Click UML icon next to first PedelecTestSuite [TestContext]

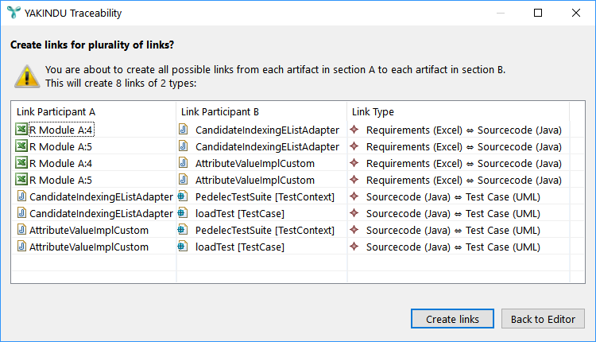[x=183, y=196]
